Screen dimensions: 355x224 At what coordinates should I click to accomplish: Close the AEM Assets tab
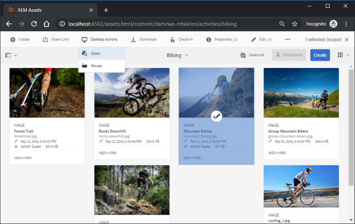[91, 10]
